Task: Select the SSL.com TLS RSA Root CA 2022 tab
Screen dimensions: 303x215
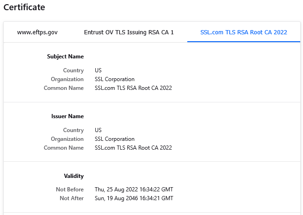Action: pos(244,32)
